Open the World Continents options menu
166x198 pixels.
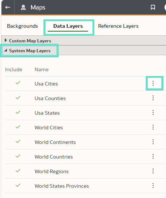[x=153, y=142]
